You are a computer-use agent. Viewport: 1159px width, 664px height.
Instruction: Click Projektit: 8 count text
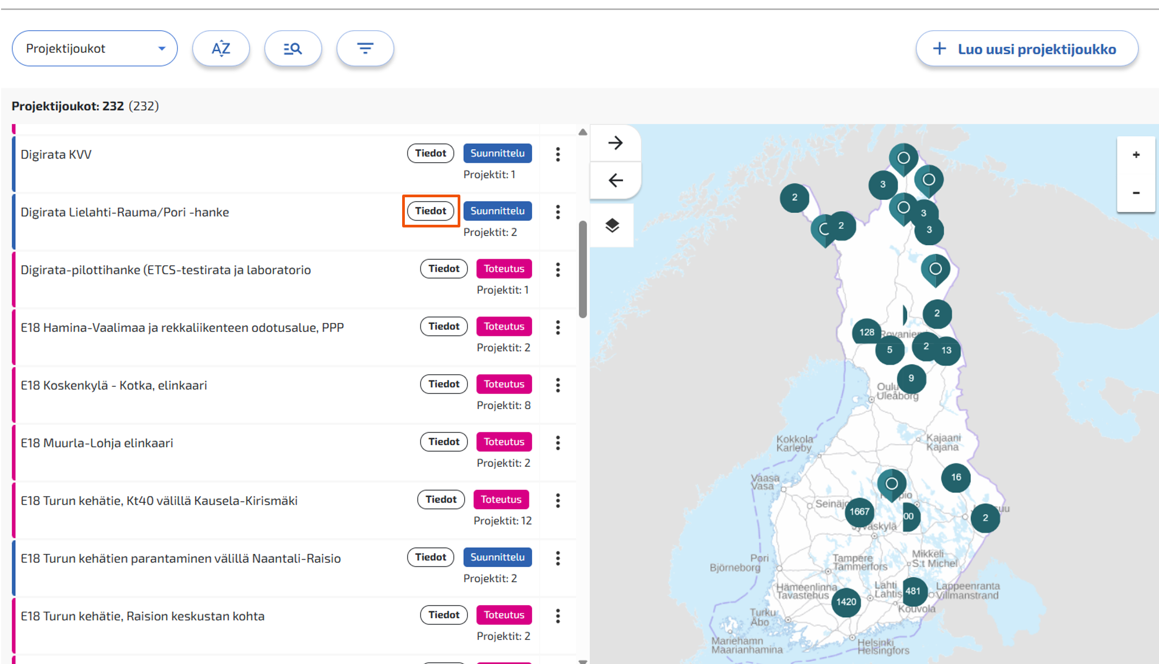tap(503, 405)
